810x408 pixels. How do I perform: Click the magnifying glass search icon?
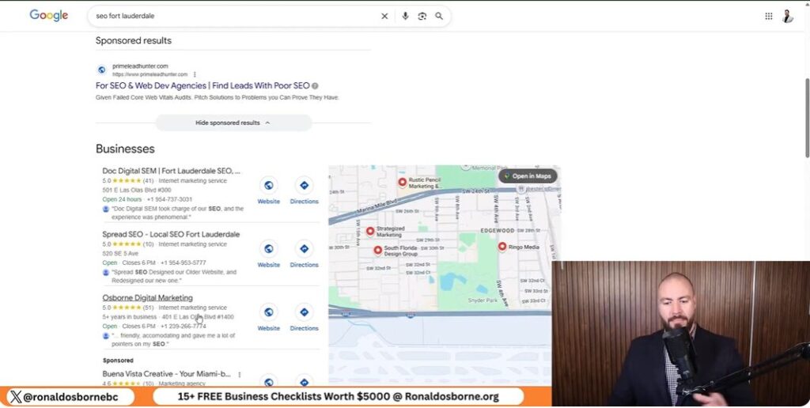click(439, 16)
